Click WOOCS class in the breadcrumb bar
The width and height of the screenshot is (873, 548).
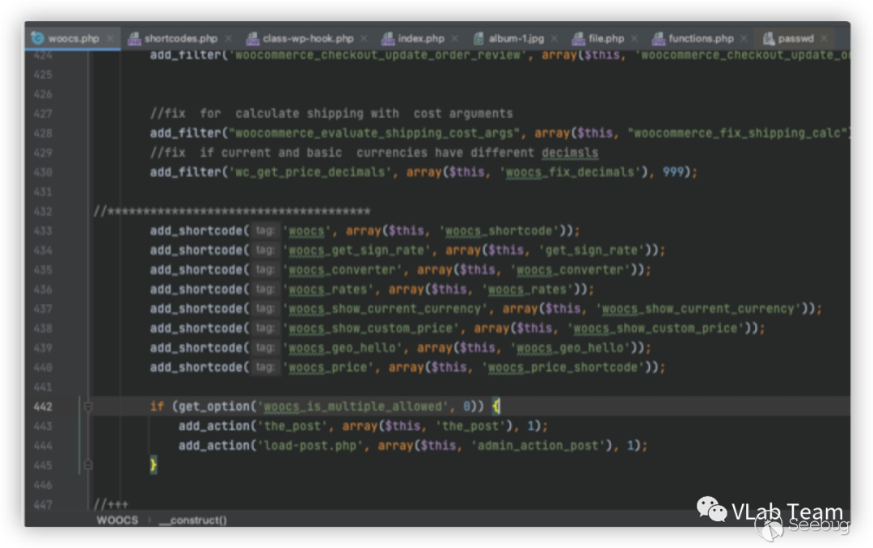point(117,520)
